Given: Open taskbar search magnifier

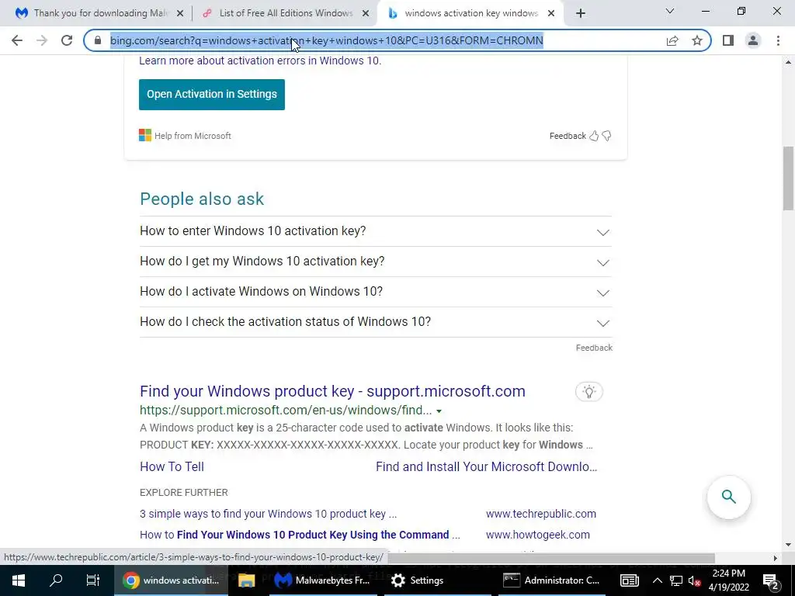Looking at the screenshot, I should tap(56, 580).
